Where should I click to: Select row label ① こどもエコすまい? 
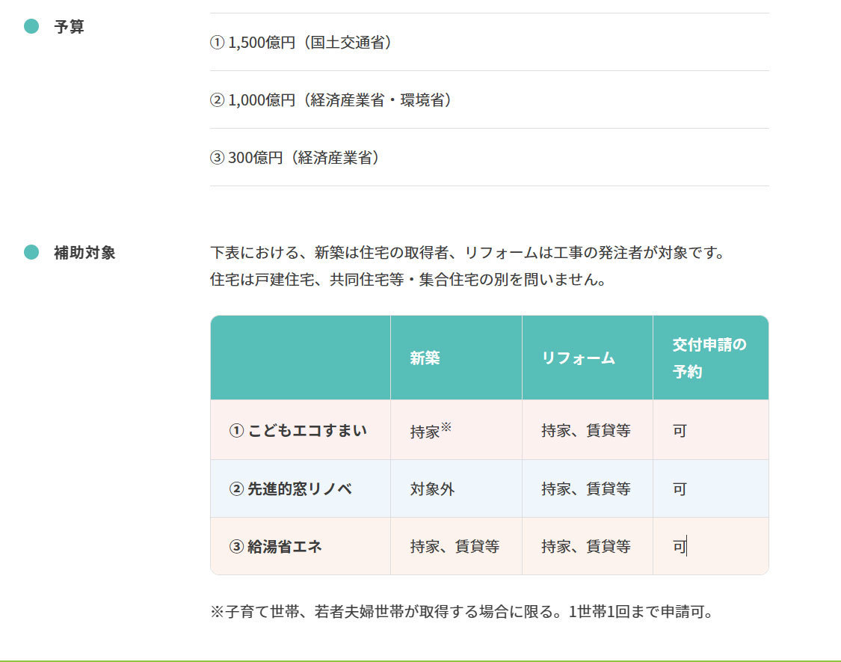pos(298,431)
